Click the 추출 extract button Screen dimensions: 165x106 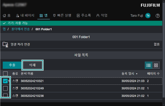tap(12, 65)
